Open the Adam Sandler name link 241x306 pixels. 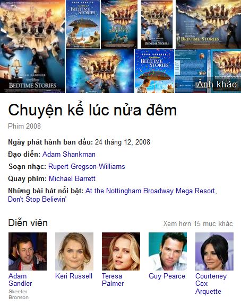tap(20, 280)
